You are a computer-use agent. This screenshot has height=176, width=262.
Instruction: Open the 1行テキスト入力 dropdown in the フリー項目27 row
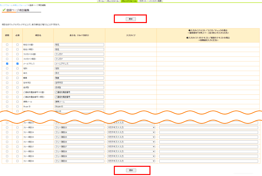pyautogui.click(x=131, y=146)
